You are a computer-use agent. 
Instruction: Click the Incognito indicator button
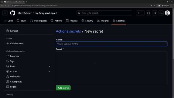tap(166, 6)
